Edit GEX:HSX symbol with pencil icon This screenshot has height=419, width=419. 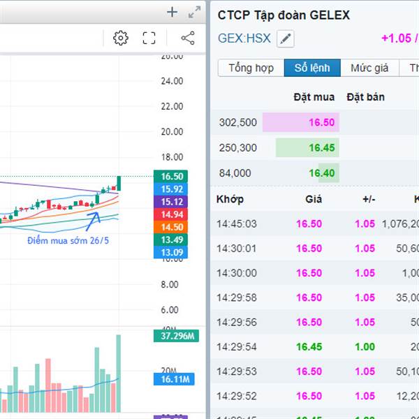[x=286, y=38]
